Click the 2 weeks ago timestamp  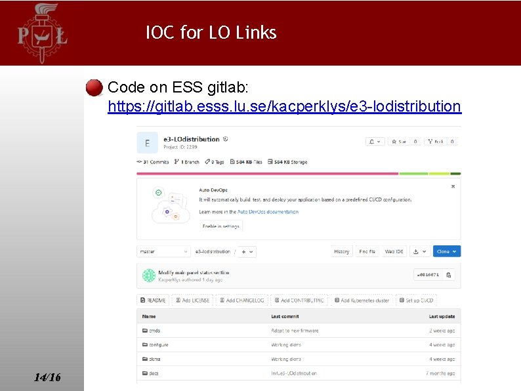pyautogui.click(x=442, y=331)
